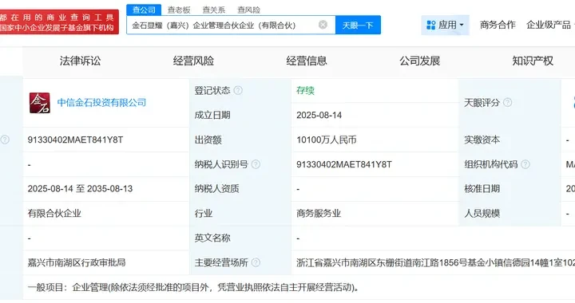
Task: Click help icon beside 登记状态
Action: pyautogui.click(x=238, y=90)
